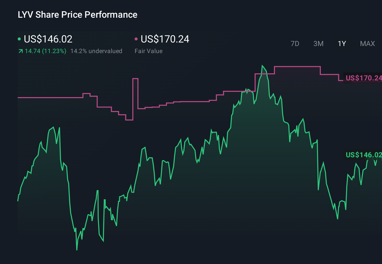
Task: Click the green bullet beside US$146.02
Action: pyautogui.click(x=19, y=39)
